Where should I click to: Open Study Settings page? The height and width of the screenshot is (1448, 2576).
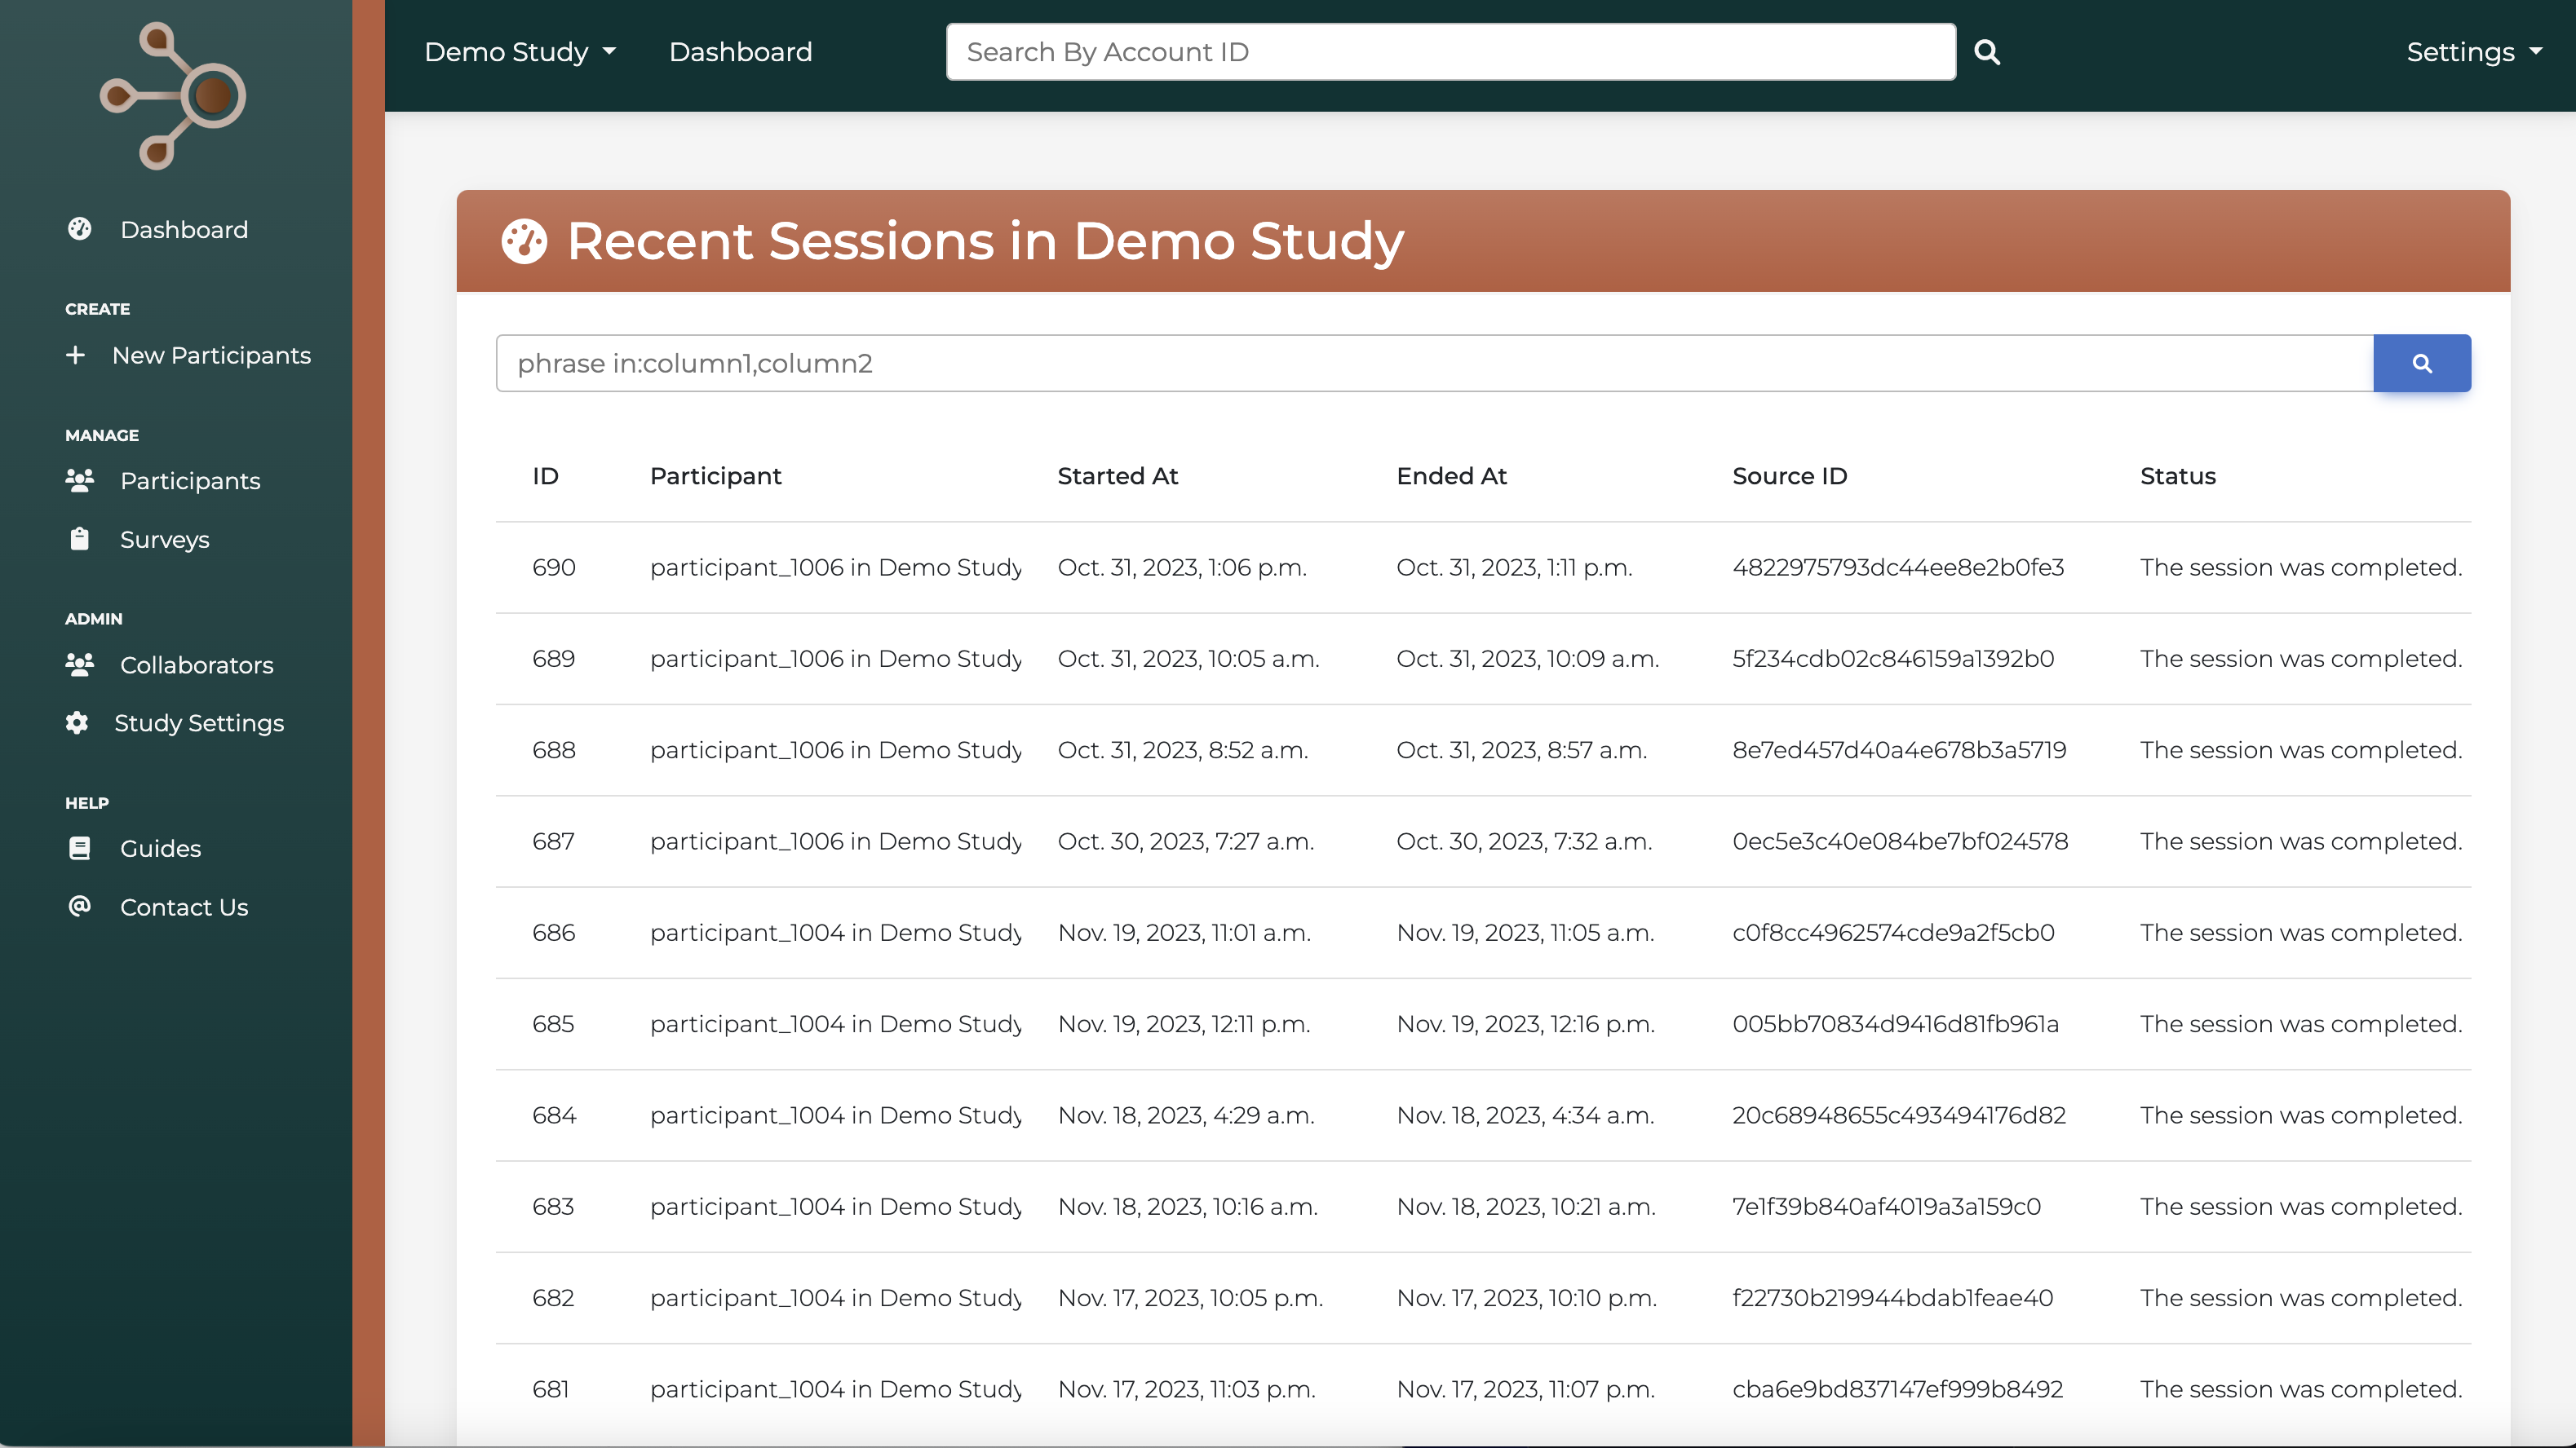tap(199, 722)
